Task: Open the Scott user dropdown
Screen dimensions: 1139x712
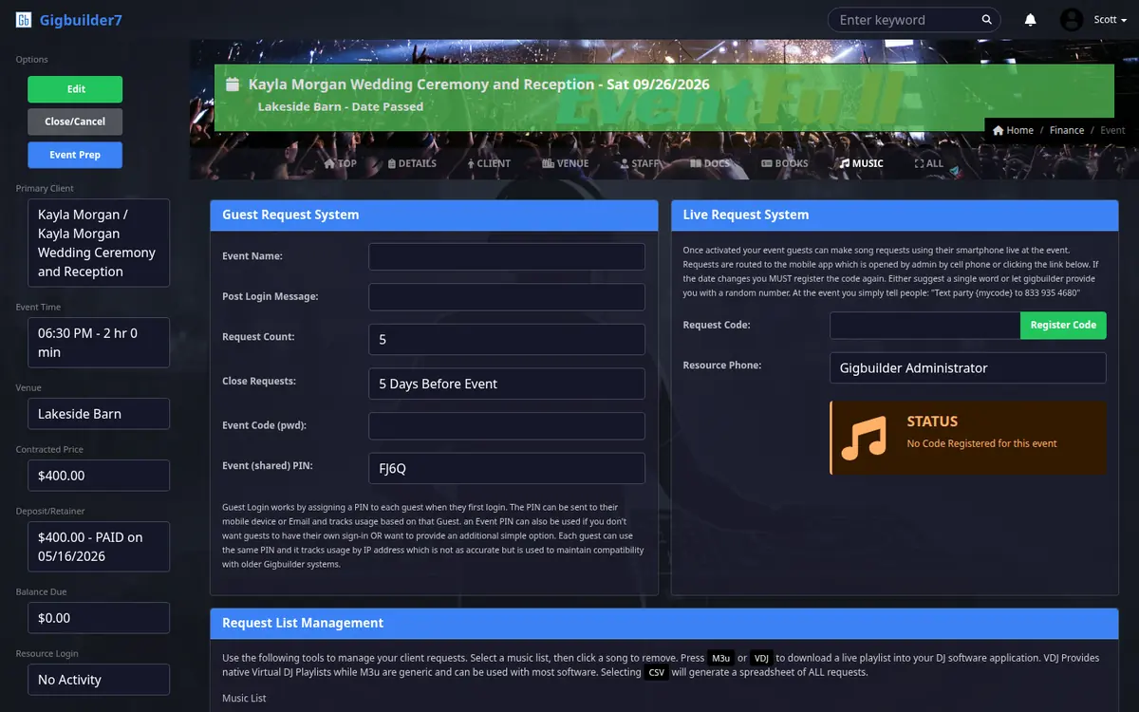Action: 1110,20
